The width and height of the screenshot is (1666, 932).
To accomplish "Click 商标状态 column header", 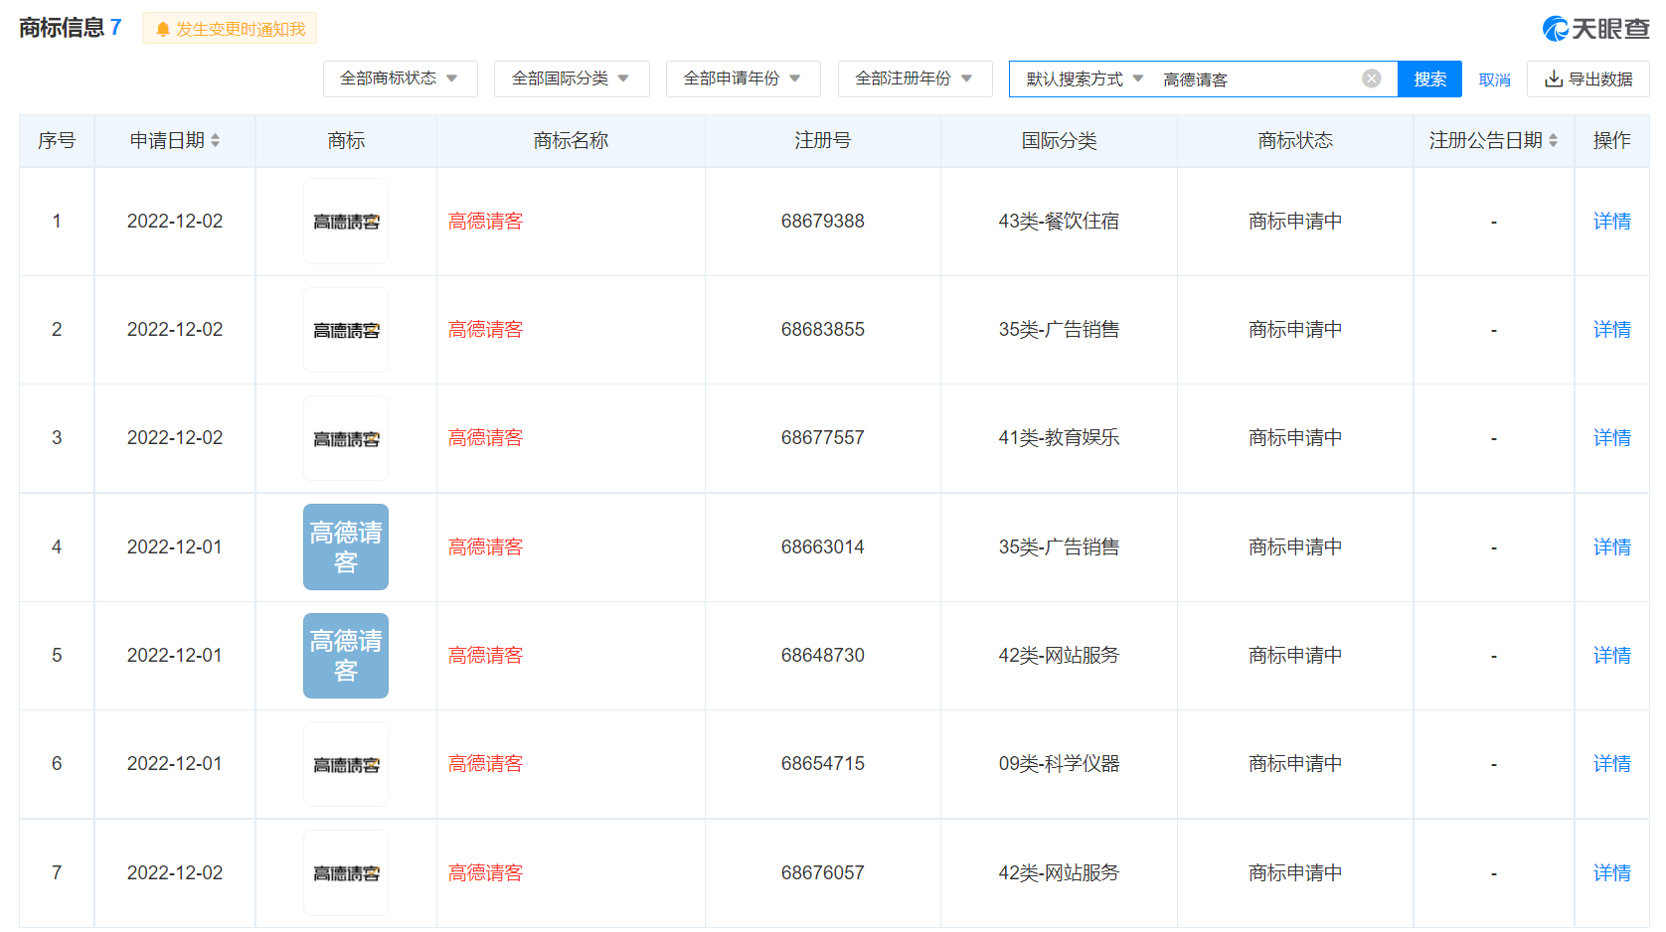I will click(x=1295, y=141).
